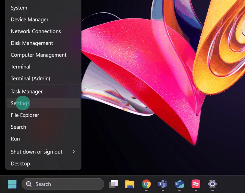Screen dimensions: 245x193
Task: Click the magnifier icon in the search box
Action: 29,184
